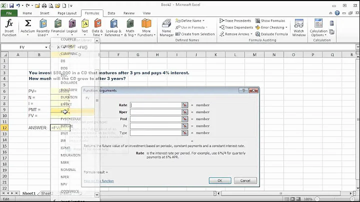Switch to the Home tab
The height and width of the screenshot is (202, 360).
click(27, 13)
